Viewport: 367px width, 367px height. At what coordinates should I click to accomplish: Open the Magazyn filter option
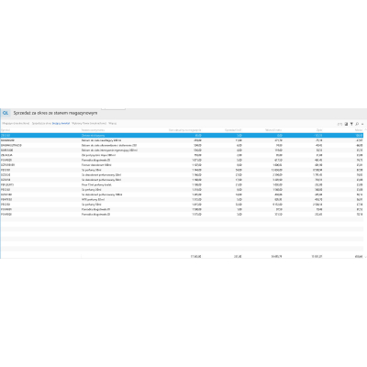pyautogui.click(x=16, y=123)
